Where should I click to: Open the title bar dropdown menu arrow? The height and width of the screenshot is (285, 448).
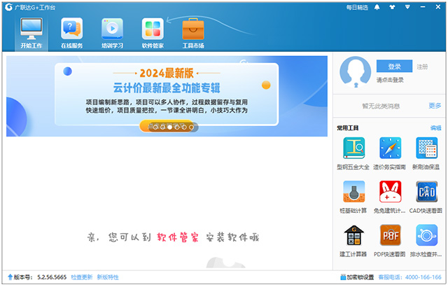tap(407, 7)
